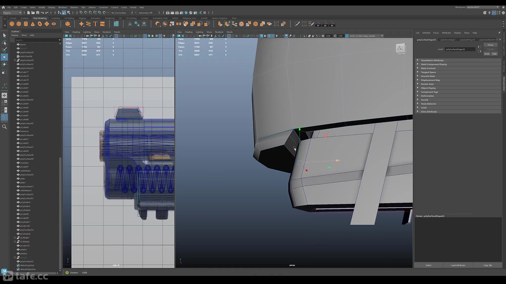Viewport: 506px width, 284px height.
Task: Open the Workspace standard000 dropdown
Action: pyautogui.click(x=483, y=7)
